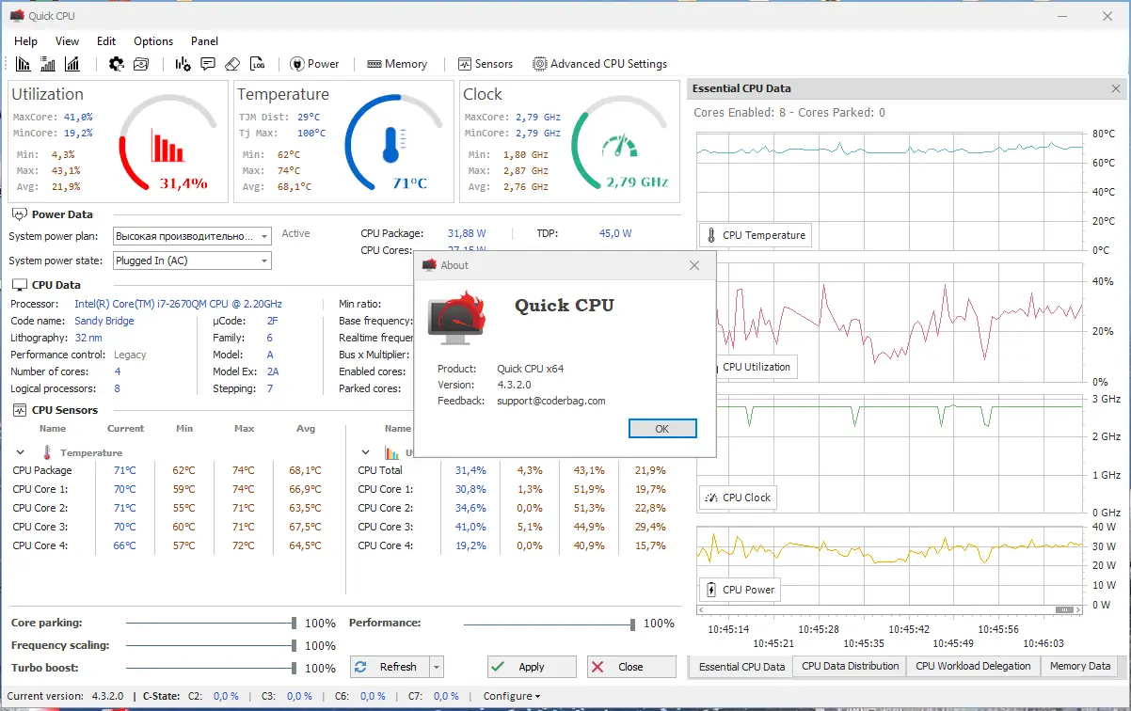Click the Power Data section header icon
This screenshot has width=1131, height=711.
(x=19, y=214)
